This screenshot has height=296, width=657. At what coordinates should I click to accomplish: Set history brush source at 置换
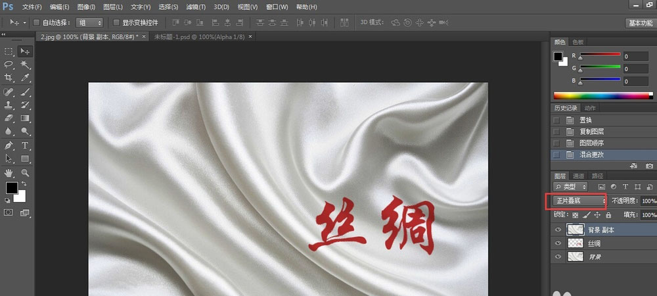[556, 120]
